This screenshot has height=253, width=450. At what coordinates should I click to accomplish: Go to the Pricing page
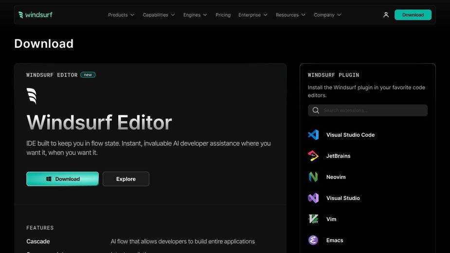point(223,15)
